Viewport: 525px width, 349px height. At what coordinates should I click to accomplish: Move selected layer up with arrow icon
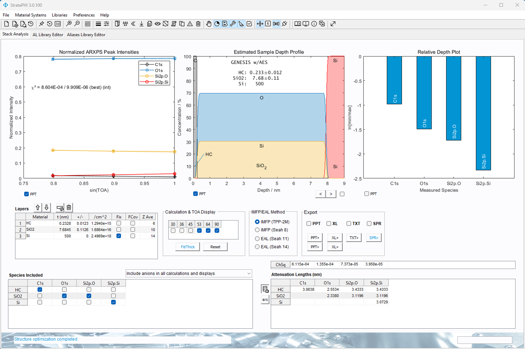point(38,208)
